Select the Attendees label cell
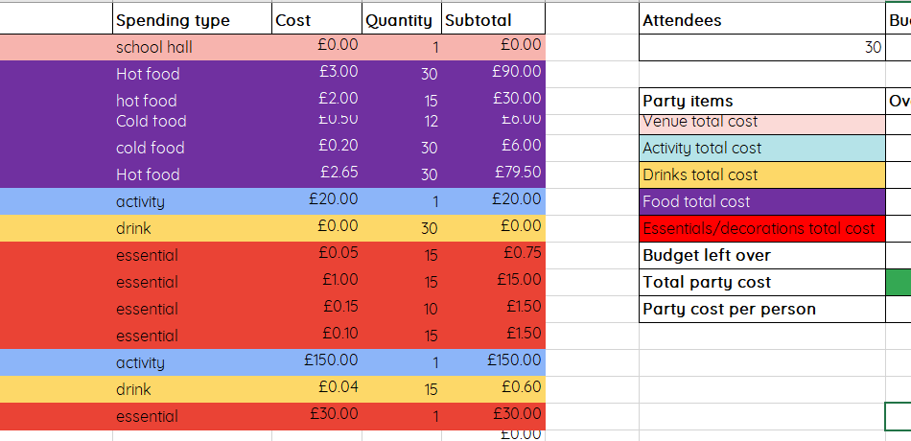The image size is (911, 441). [761, 20]
